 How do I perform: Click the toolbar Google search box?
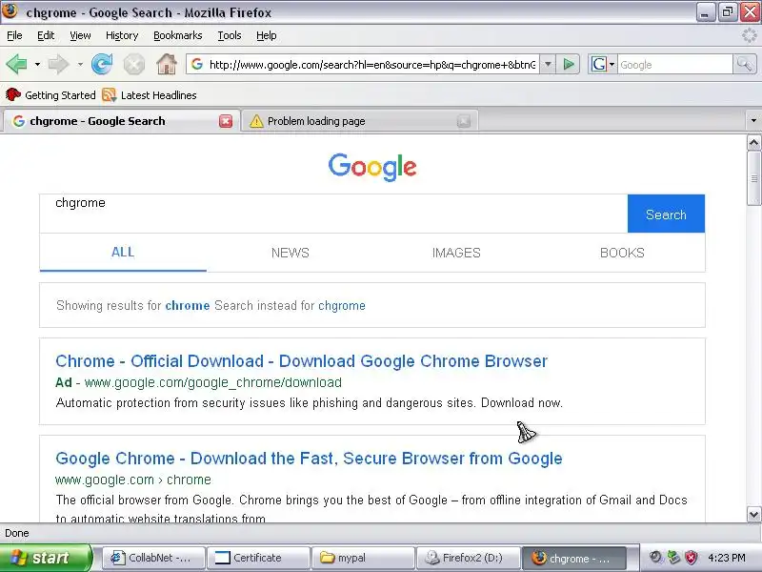pyautogui.click(x=675, y=65)
